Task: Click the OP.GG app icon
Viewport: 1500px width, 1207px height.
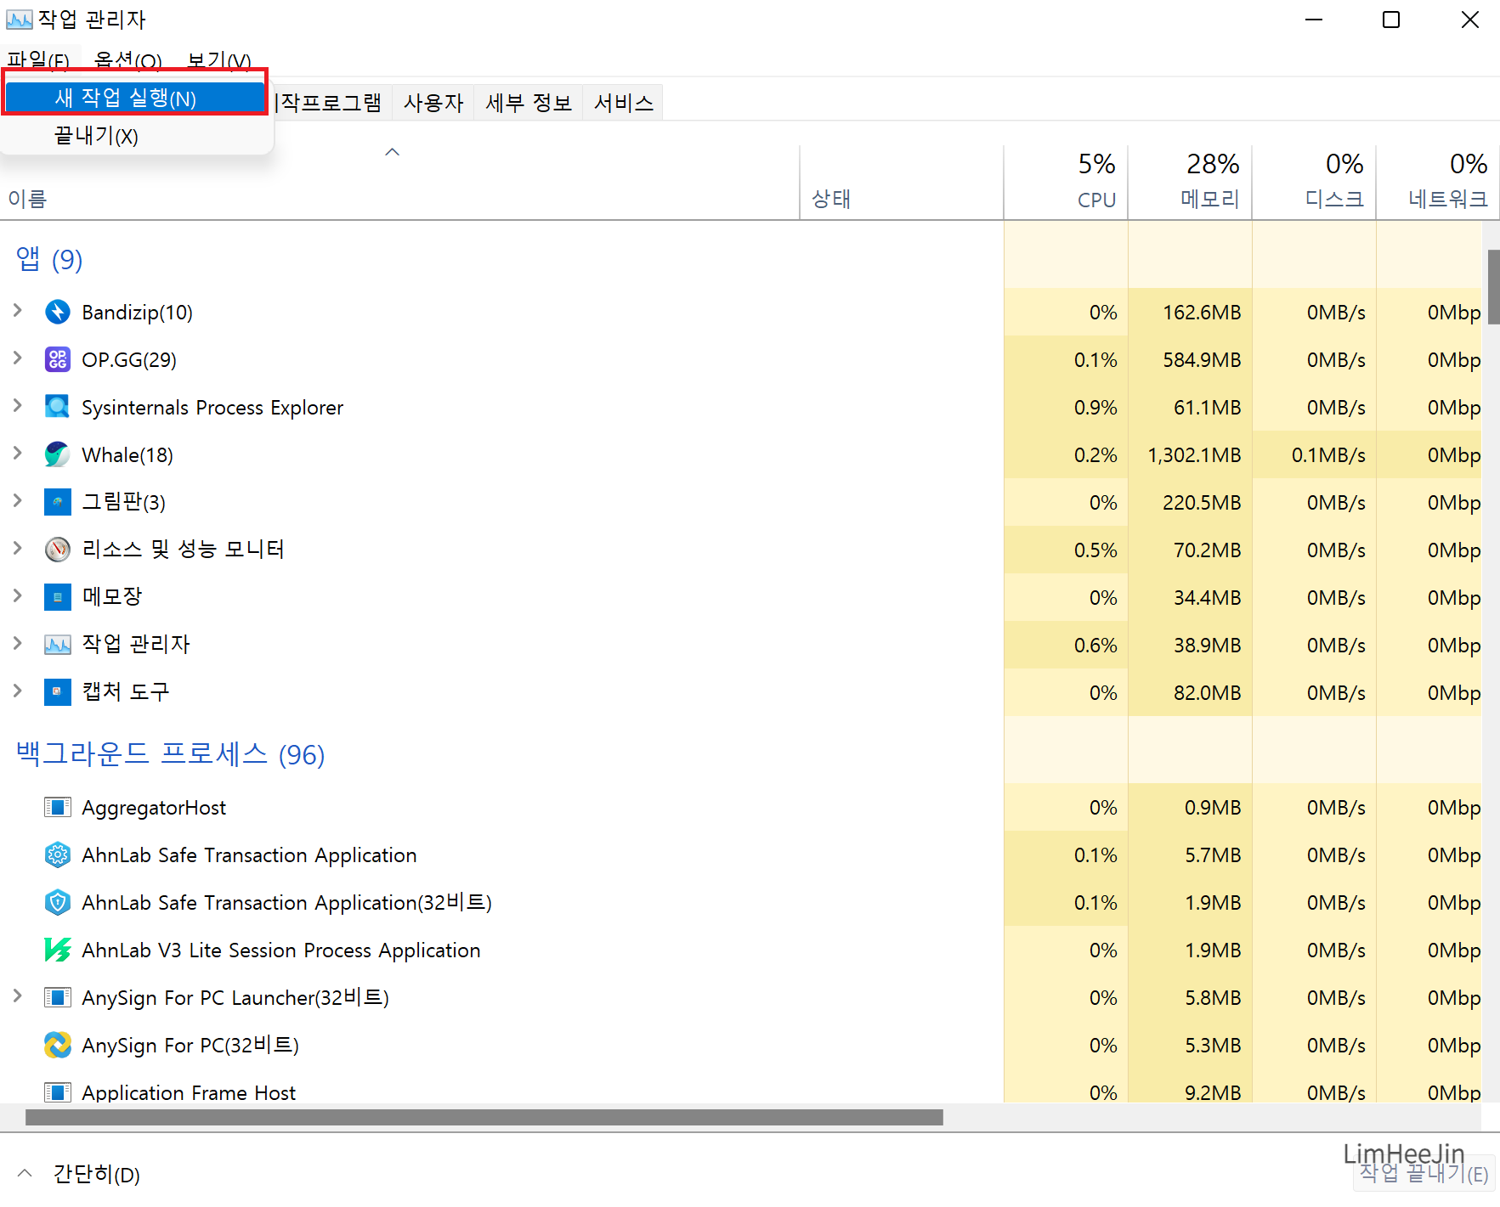Action: click(58, 360)
